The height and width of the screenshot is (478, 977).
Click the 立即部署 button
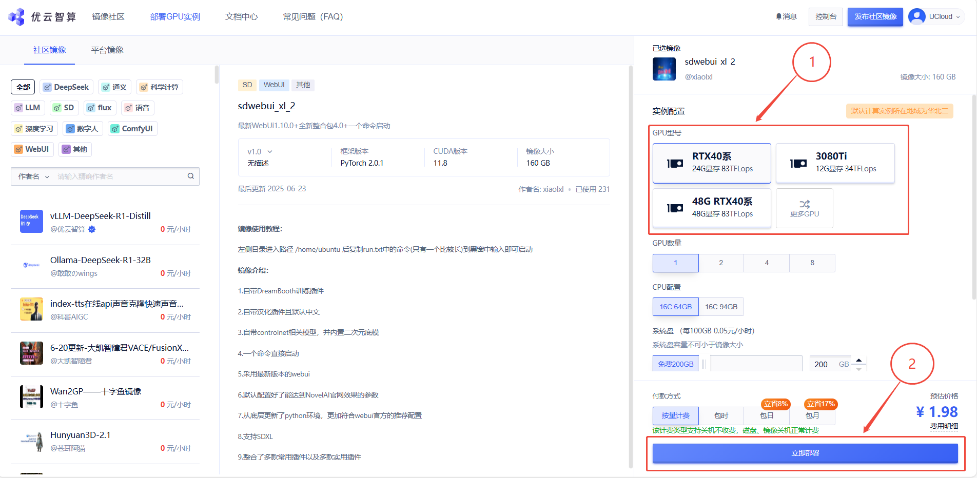pos(805,453)
